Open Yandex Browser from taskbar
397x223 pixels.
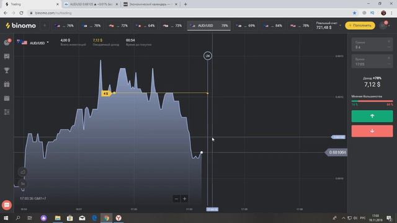pyautogui.click(x=118, y=218)
